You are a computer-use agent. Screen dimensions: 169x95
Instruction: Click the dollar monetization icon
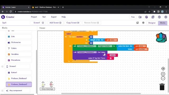(x=159, y=17)
